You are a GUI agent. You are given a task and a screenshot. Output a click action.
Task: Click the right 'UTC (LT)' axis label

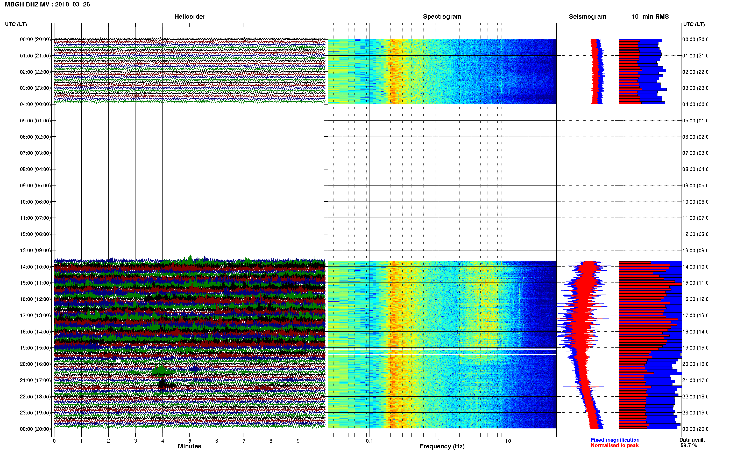[694, 24]
